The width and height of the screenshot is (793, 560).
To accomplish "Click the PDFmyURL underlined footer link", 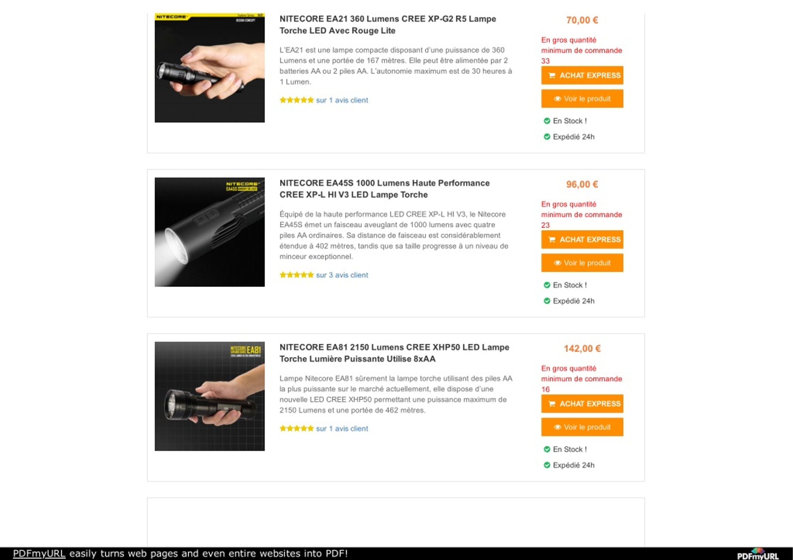I will [39, 553].
